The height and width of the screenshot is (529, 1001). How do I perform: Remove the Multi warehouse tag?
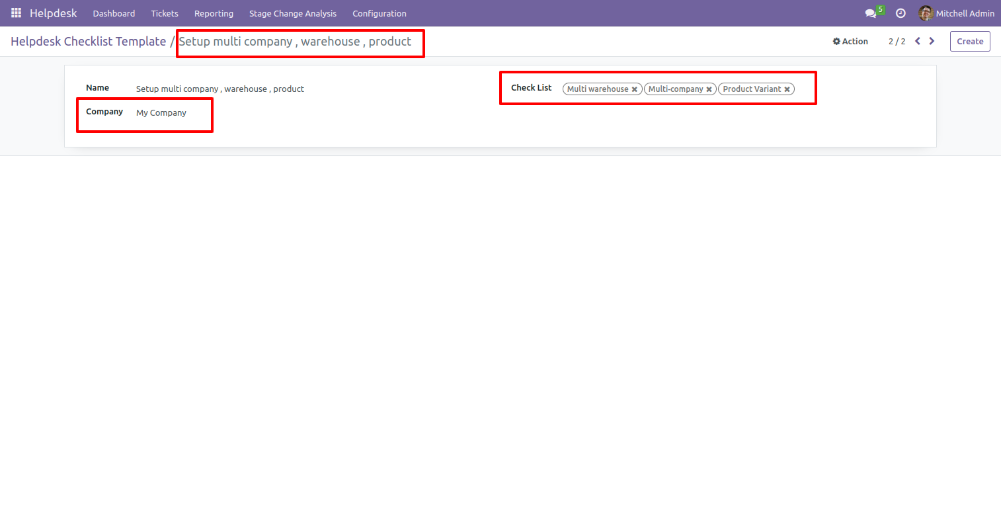pyautogui.click(x=635, y=89)
